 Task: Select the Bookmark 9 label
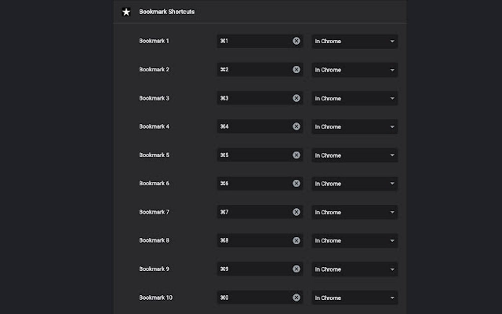pyautogui.click(x=155, y=269)
